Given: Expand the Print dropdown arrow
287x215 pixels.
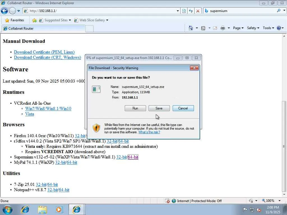Looking at the screenshot, I should (229, 28).
